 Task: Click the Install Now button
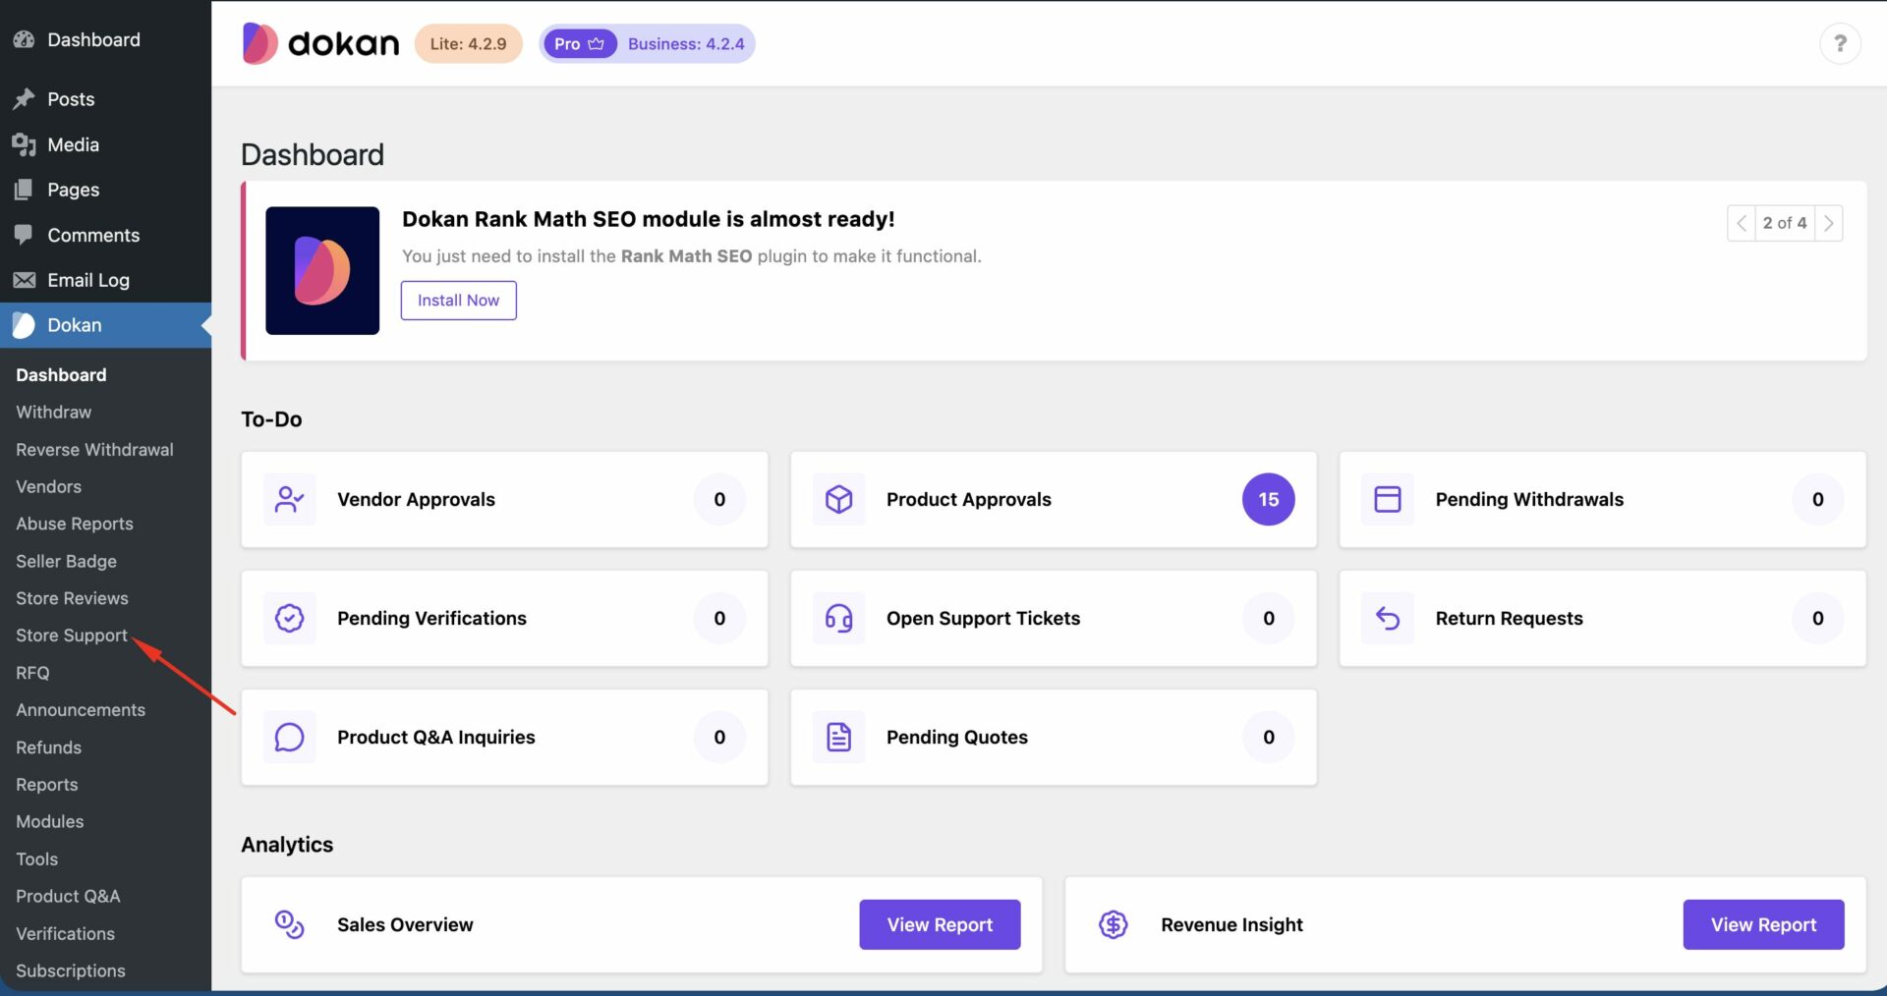[x=458, y=300]
